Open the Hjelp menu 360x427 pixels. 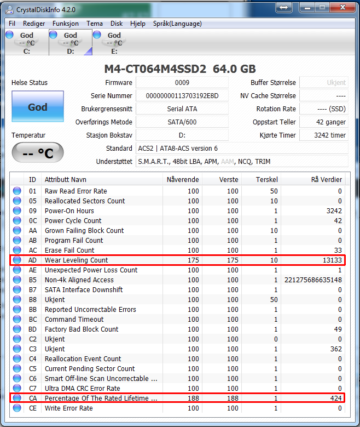(x=138, y=24)
